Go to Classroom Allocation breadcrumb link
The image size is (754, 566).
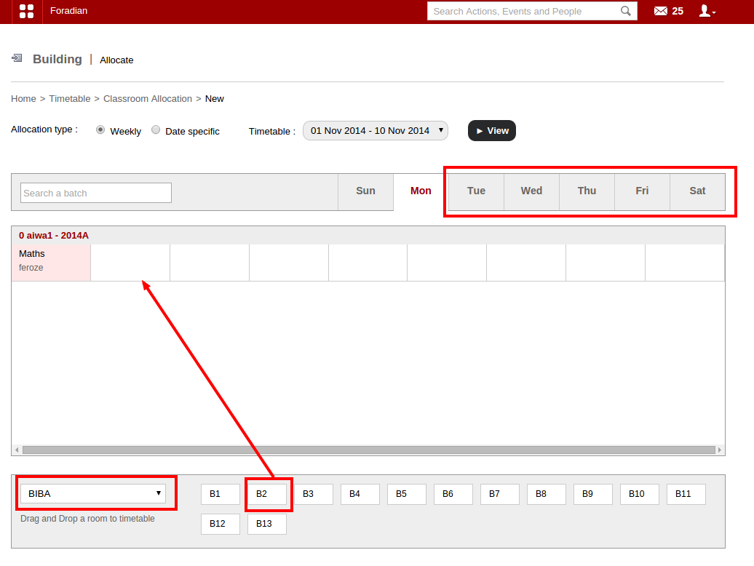pyautogui.click(x=147, y=99)
